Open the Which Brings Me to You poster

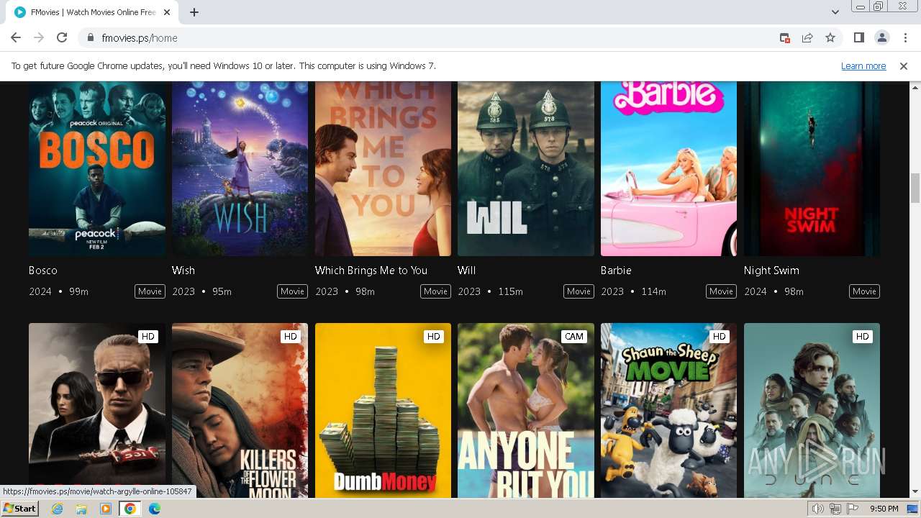383,168
